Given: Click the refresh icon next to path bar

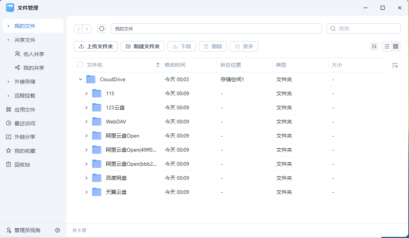Looking at the screenshot, I should [x=101, y=28].
